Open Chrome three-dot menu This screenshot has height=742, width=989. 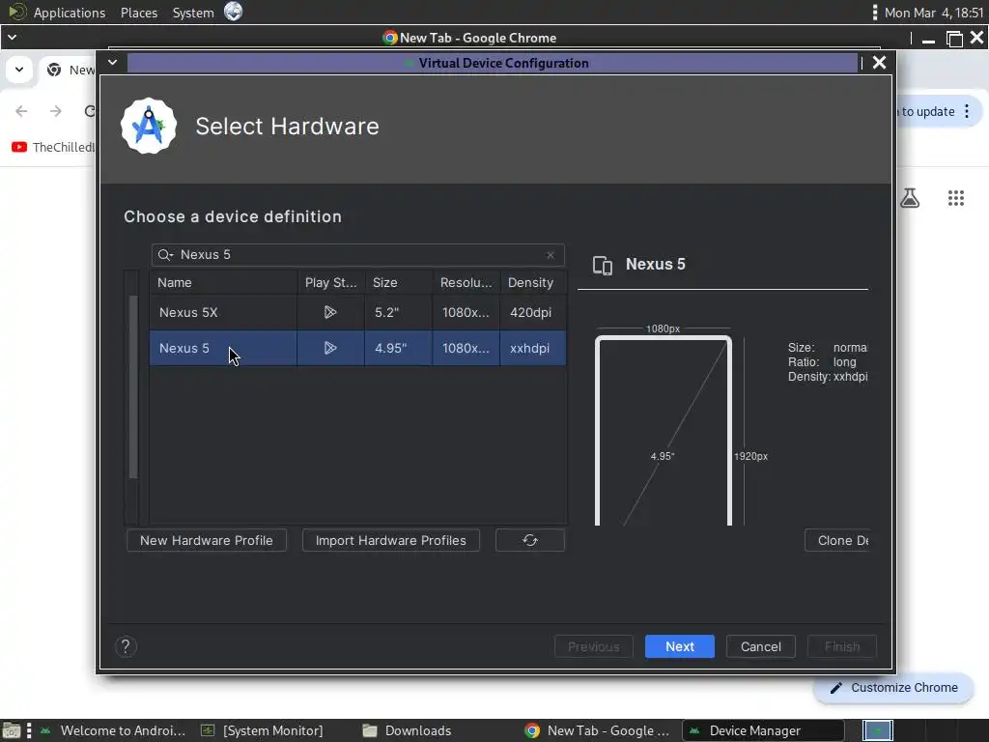click(967, 112)
